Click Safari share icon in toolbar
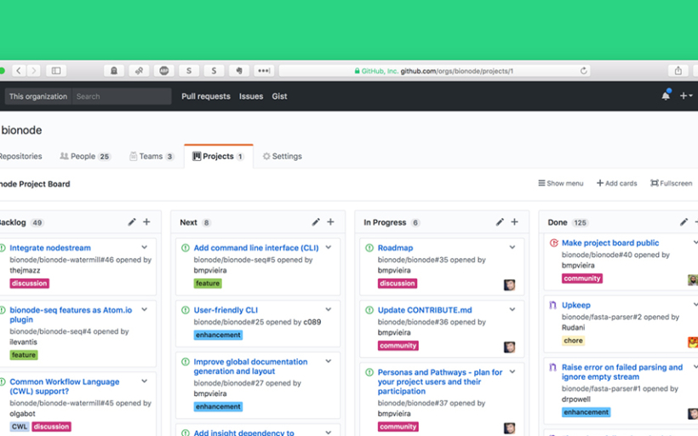Viewport: 698px width, 436px height. pyautogui.click(x=678, y=71)
